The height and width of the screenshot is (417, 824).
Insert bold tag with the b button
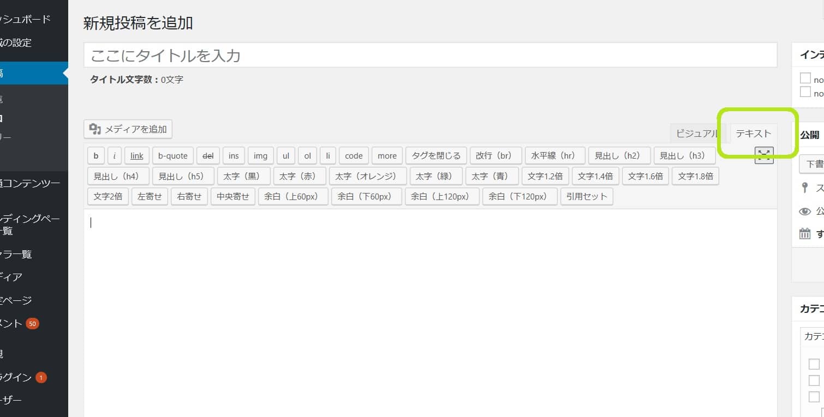coord(95,155)
